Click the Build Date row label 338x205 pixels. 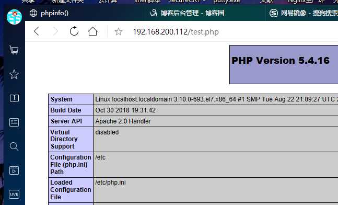(x=66, y=110)
